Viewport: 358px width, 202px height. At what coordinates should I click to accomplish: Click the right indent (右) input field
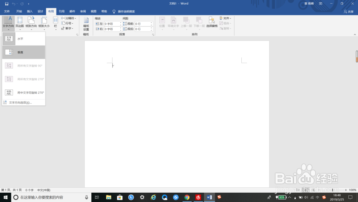(x=112, y=29)
